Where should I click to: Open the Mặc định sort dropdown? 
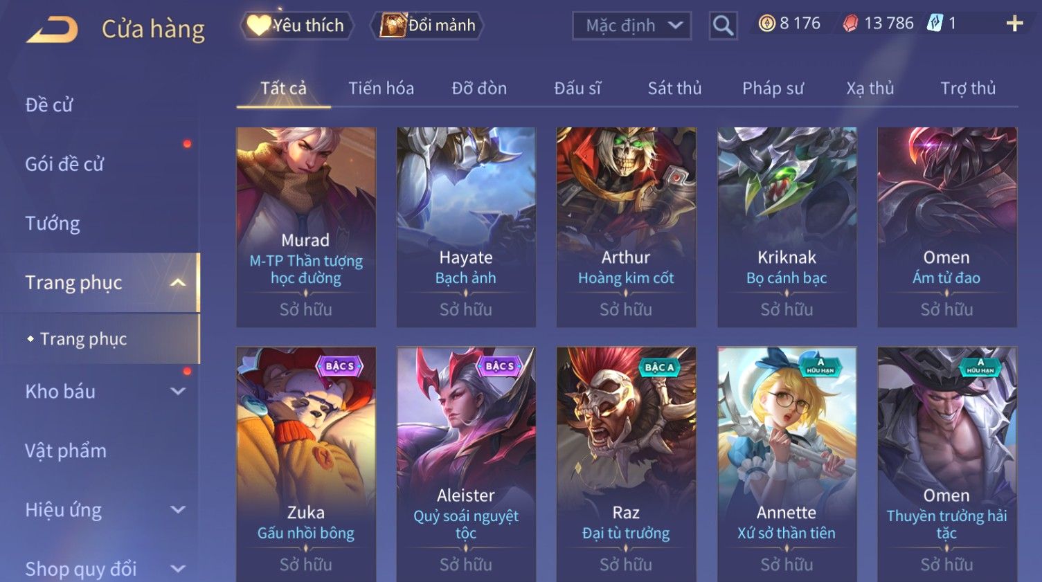[x=631, y=26]
